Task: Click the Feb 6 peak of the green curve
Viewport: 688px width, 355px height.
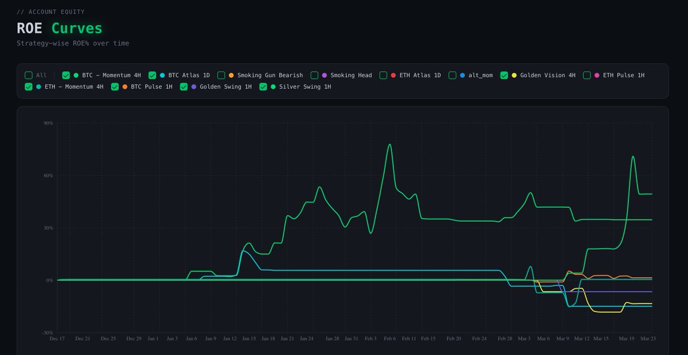Action: pyautogui.click(x=390, y=144)
